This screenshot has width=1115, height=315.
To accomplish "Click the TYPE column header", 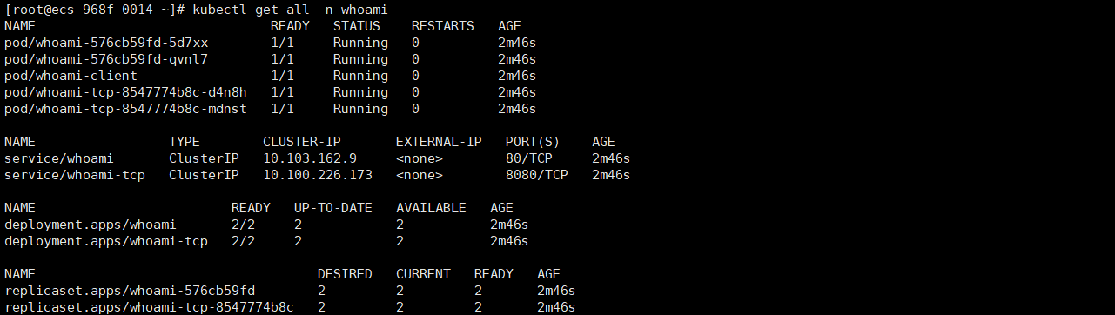I will [x=185, y=142].
